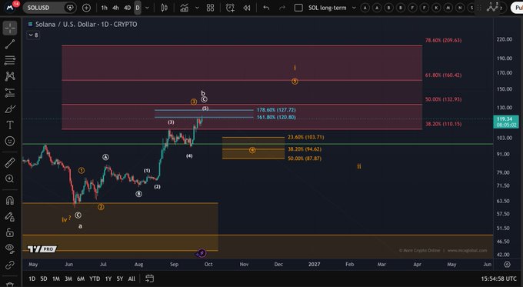
Task: Open the M saved layout shortcut
Action: tap(448, 8)
